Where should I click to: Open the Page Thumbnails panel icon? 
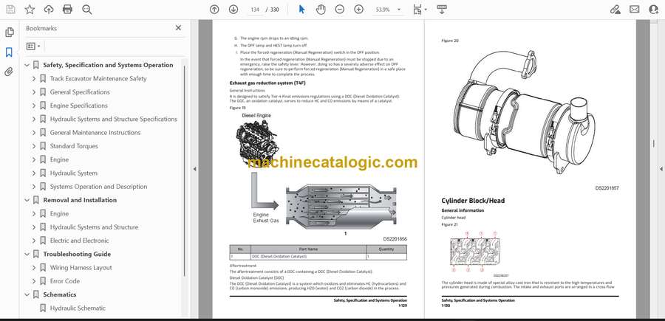tap(10, 32)
